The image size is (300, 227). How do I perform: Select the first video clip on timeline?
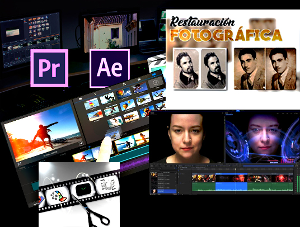pyautogui.click(x=204, y=178)
